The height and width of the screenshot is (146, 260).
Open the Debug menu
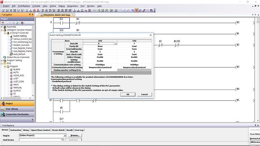[x=61, y=6]
